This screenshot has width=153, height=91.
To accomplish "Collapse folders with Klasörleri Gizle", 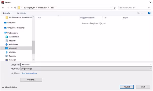I will click(x=10, y=87).
